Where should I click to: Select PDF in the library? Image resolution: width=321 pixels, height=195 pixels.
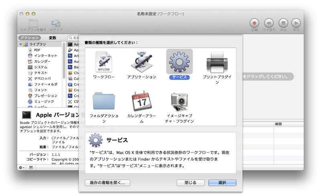37,50
